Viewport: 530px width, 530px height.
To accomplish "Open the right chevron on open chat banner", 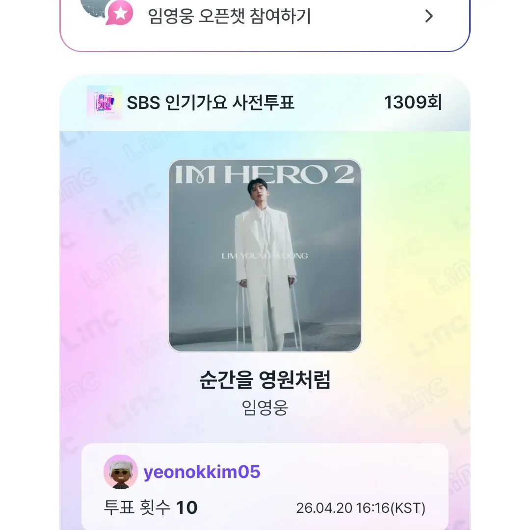I will coord(429,16).
